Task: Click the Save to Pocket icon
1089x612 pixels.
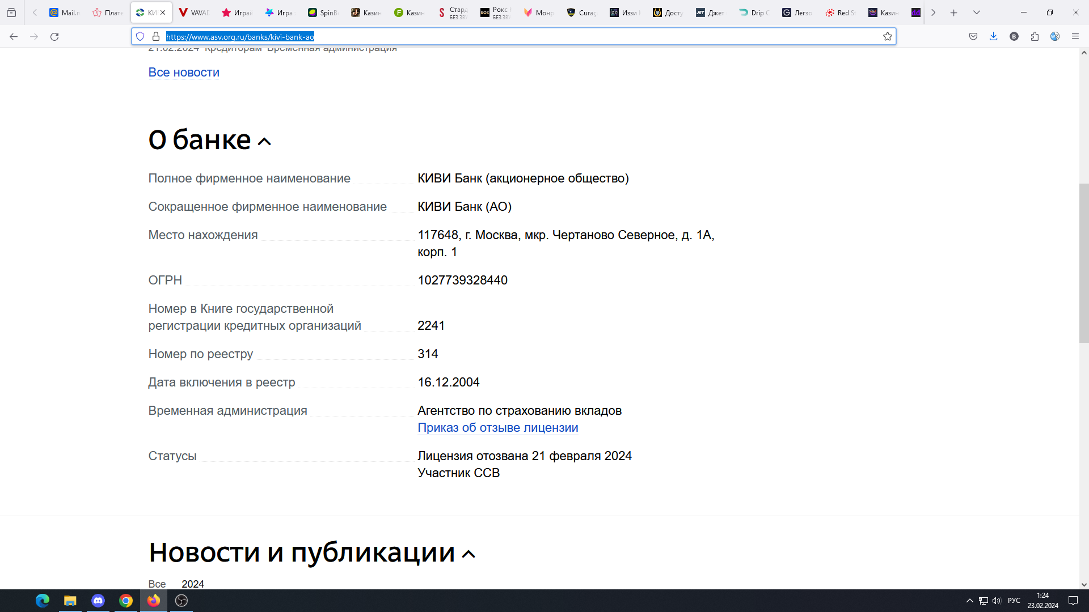Action: point(973,37)
